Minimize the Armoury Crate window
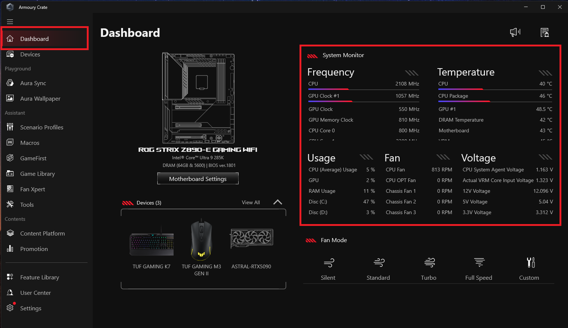568x328 pixels. 526,7
